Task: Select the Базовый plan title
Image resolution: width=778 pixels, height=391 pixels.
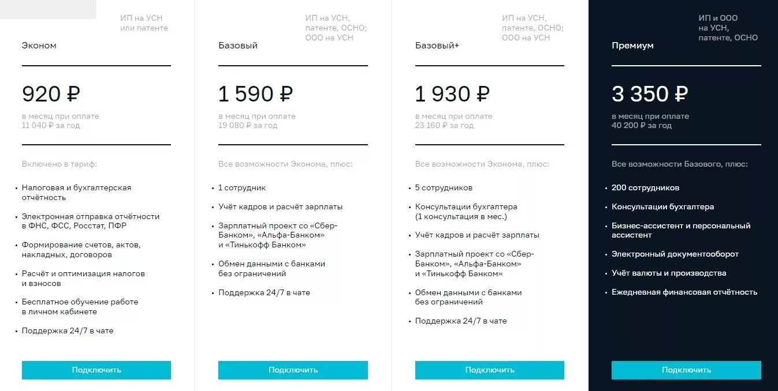Action: click(x=238, y=46)
